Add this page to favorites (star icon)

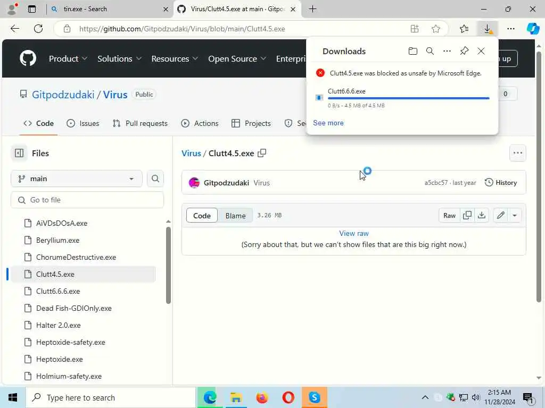click(x=436, y=29)
